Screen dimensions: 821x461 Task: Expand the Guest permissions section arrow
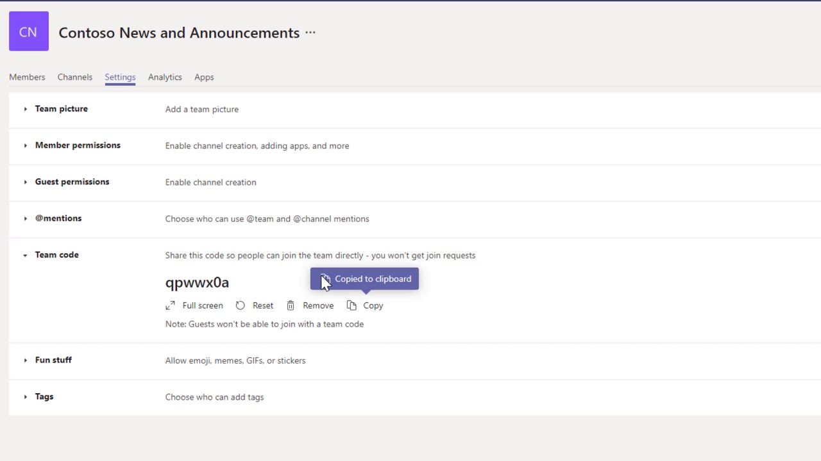pos(25,182)
